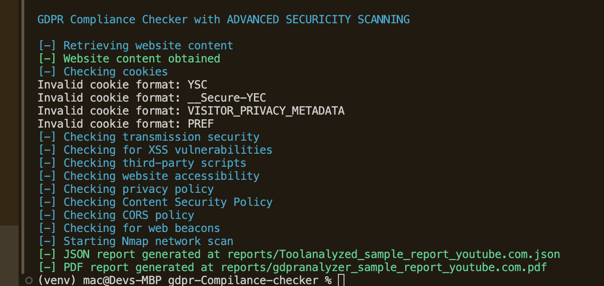
Task: Click the [-] marker before Checking transmission security
Action: pos(47,137)
